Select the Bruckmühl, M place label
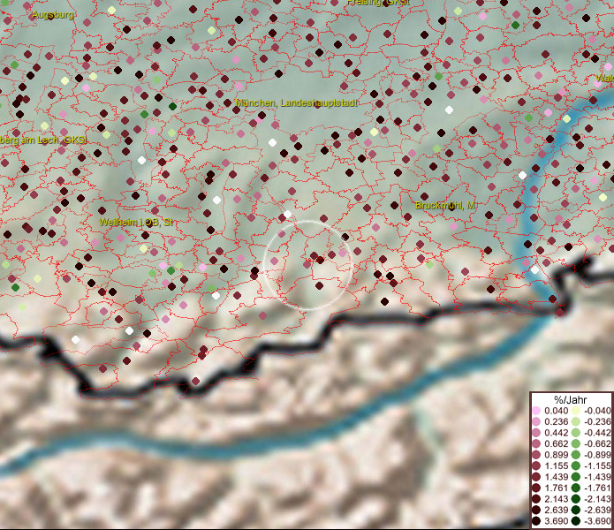This screenshot has width=614, height=530. (x=446, y=205)
